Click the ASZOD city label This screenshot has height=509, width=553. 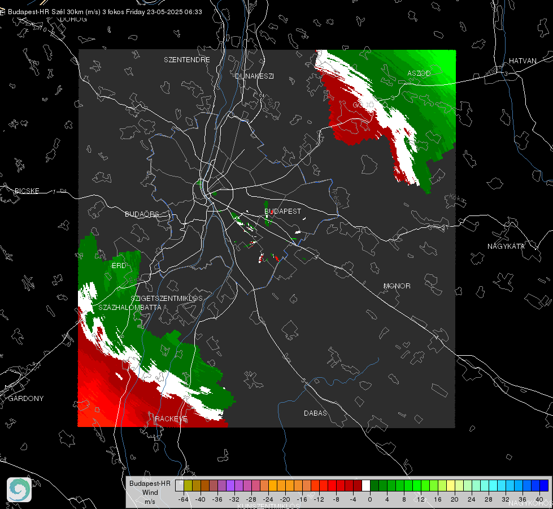click(x=419, y=73)
